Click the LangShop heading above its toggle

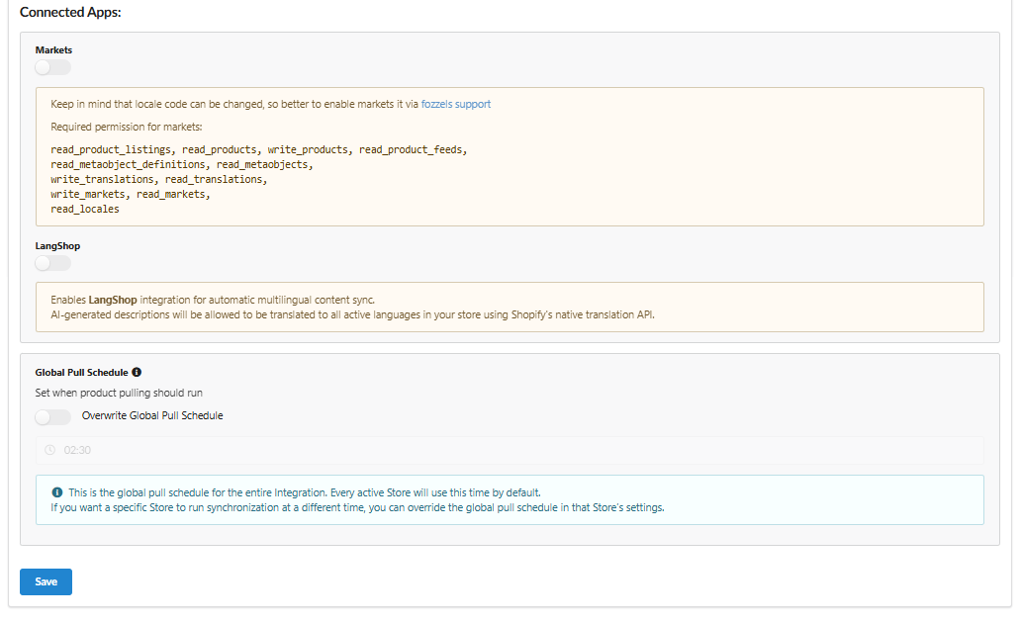(57, 245)
